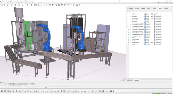Open the Simulation menu

tap(18, 3)
